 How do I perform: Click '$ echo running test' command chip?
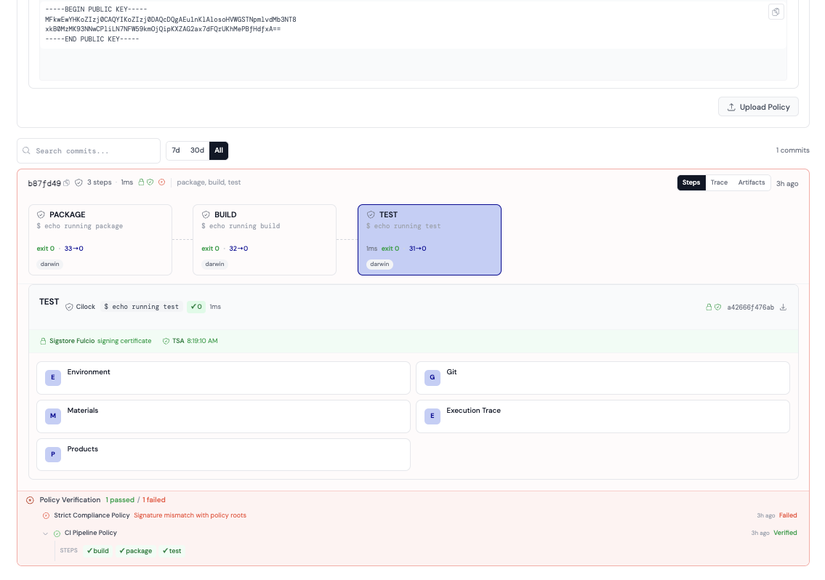(141, 307)
